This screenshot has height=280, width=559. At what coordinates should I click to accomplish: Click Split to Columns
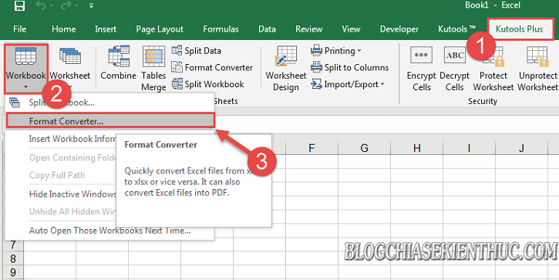point(350,67)
